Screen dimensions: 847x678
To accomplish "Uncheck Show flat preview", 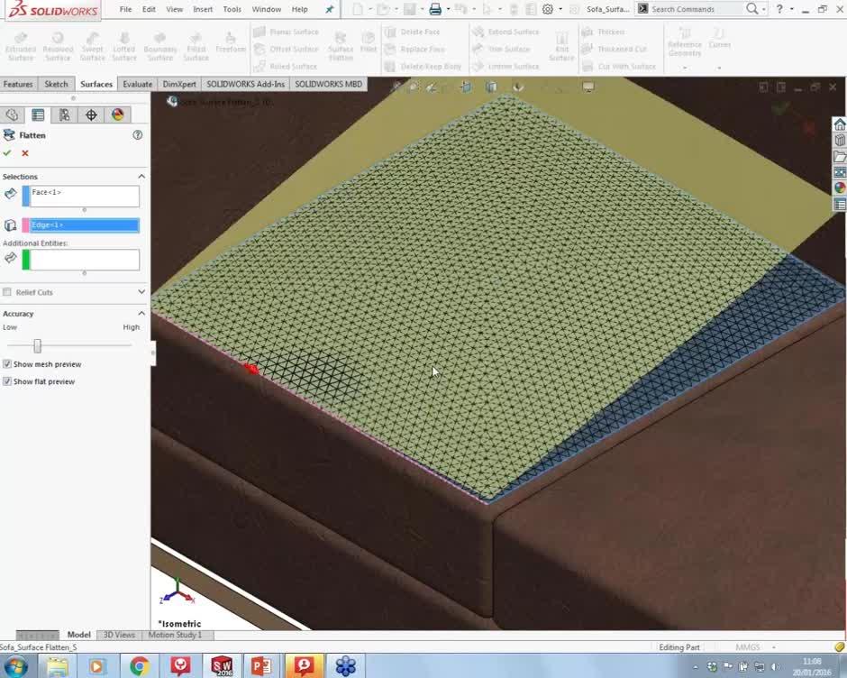I will click(x=7, y=381).
